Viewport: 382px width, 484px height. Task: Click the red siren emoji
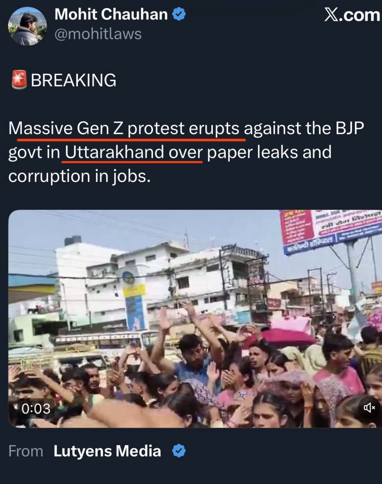point(19,80)
